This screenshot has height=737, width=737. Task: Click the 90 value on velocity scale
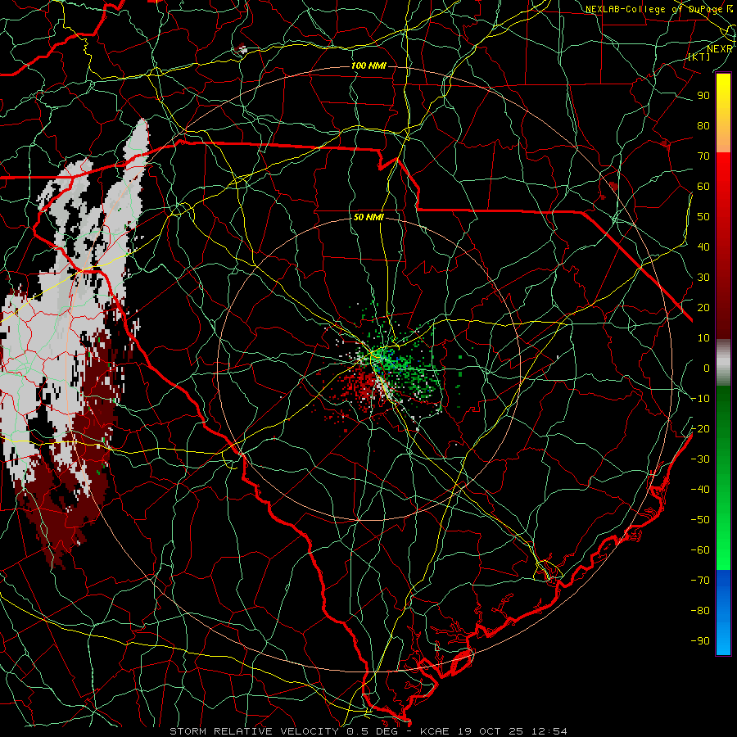pyautogui.click(x=703, y=96)
